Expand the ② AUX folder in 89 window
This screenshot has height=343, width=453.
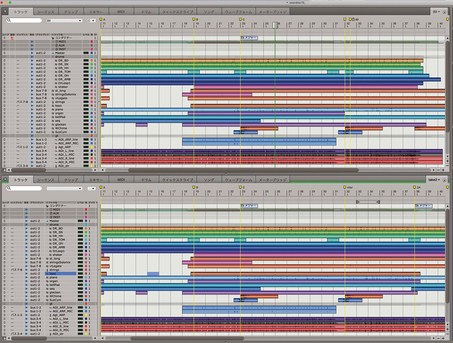(x=53, y=46)
